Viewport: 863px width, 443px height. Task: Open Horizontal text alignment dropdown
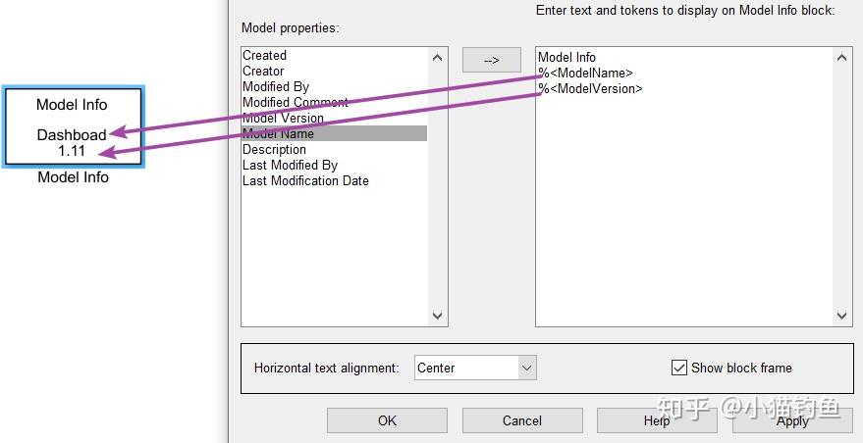[527, 368]
